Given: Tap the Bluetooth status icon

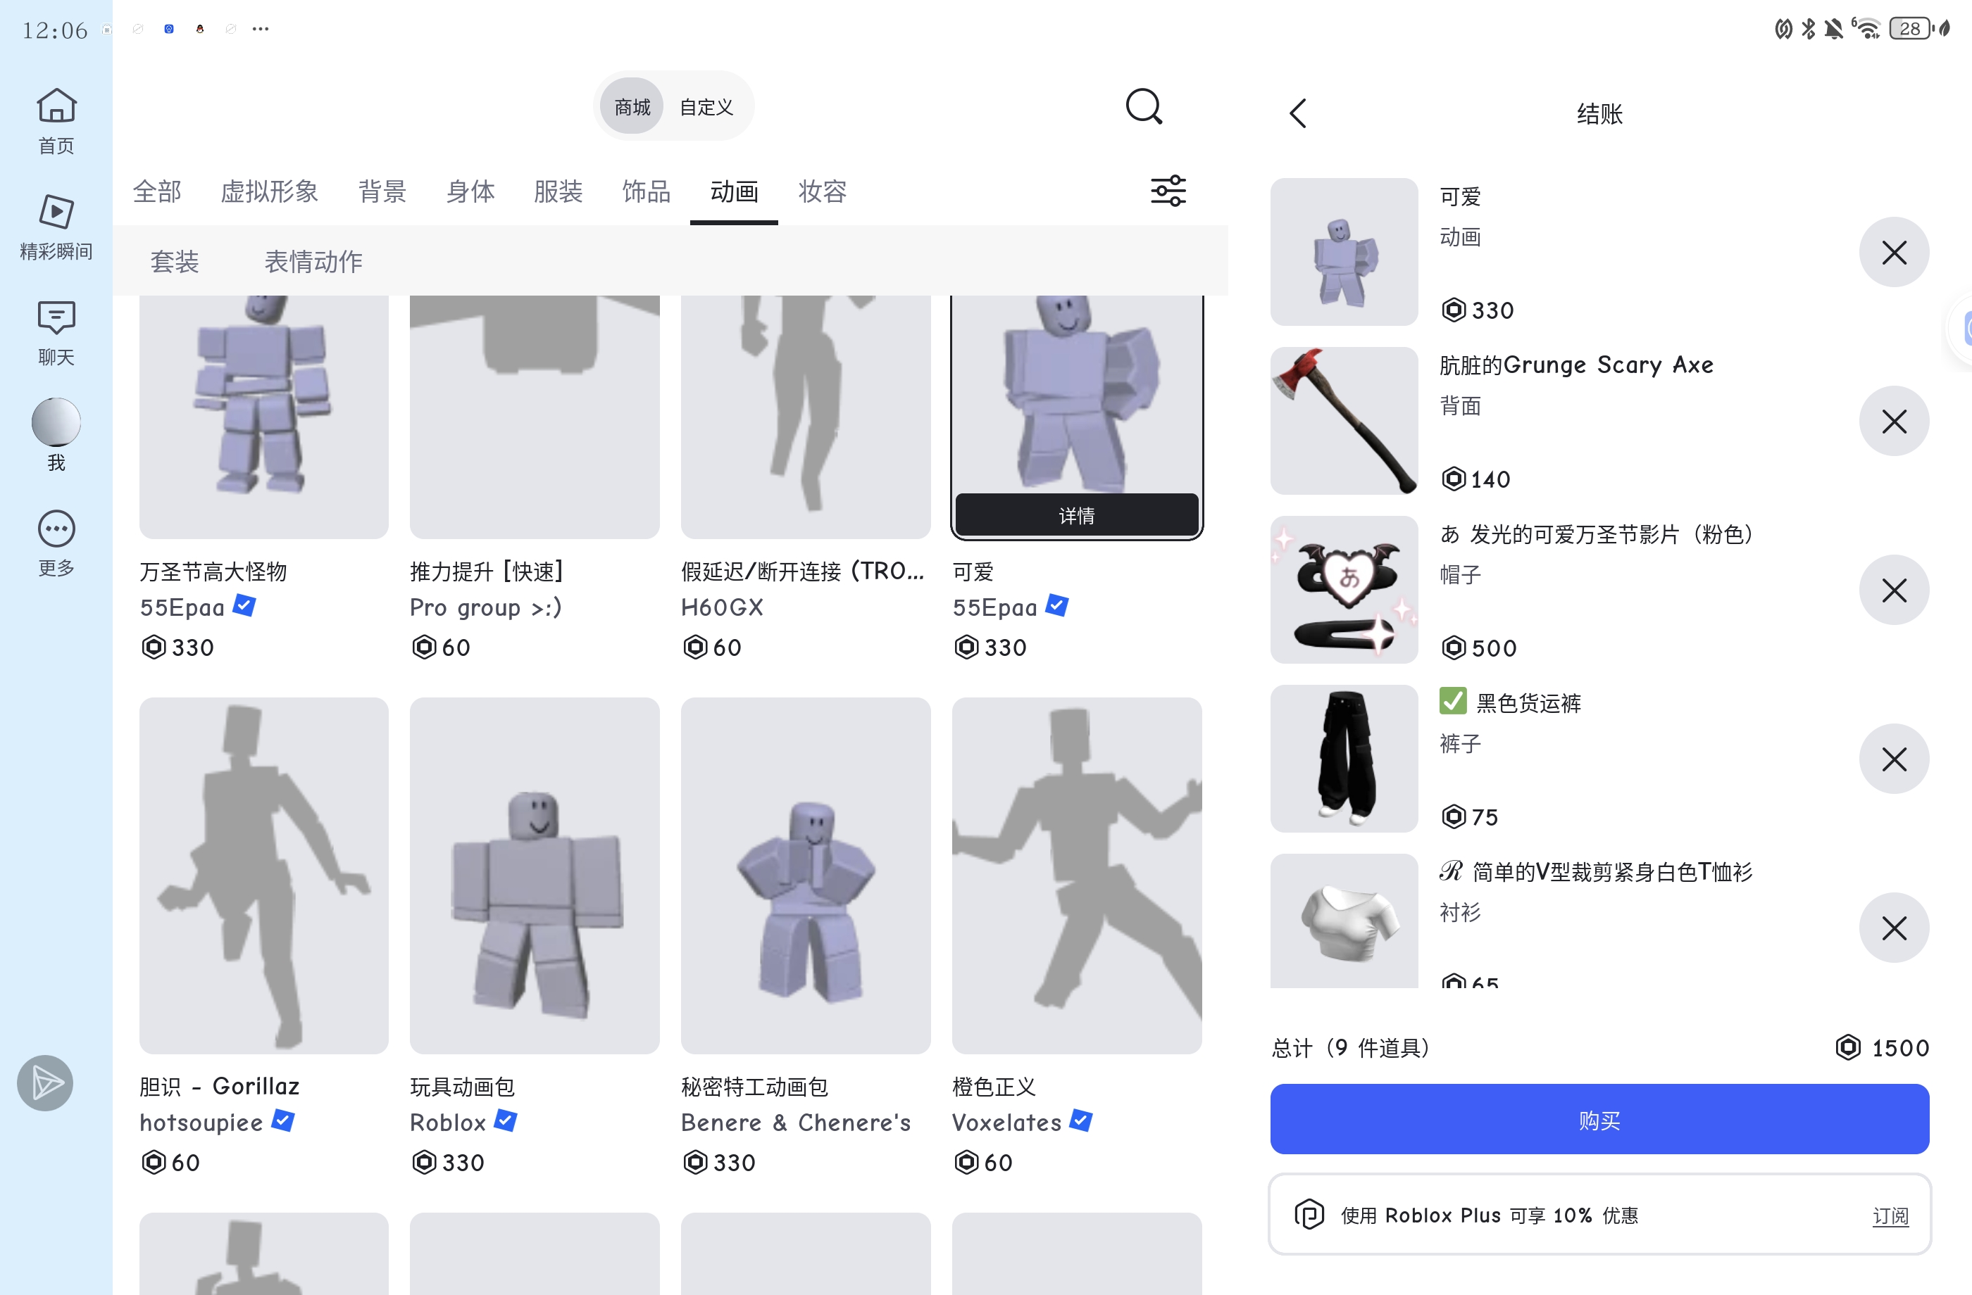Looking at the screenshot, I should (1809, 28).
